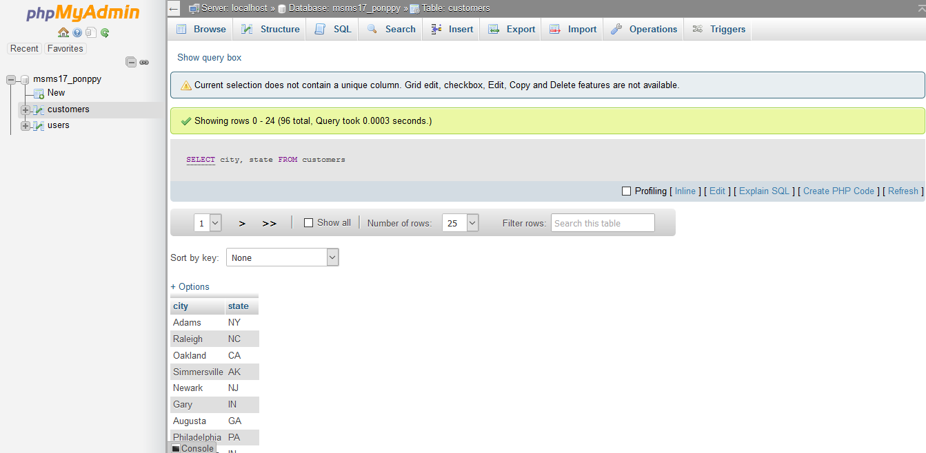Click the SELECT keyword in the query
Image resolution: width=926 pixels, height=453 pixels.
[201, 160]
